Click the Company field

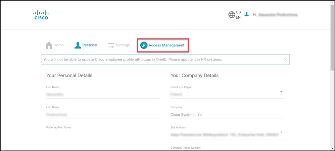[x=227, y=115]
